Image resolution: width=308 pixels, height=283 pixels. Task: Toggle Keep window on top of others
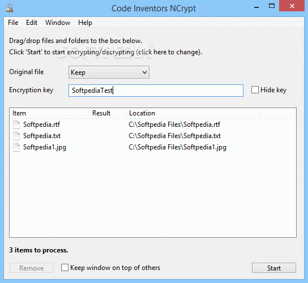[x=65, y=268]
